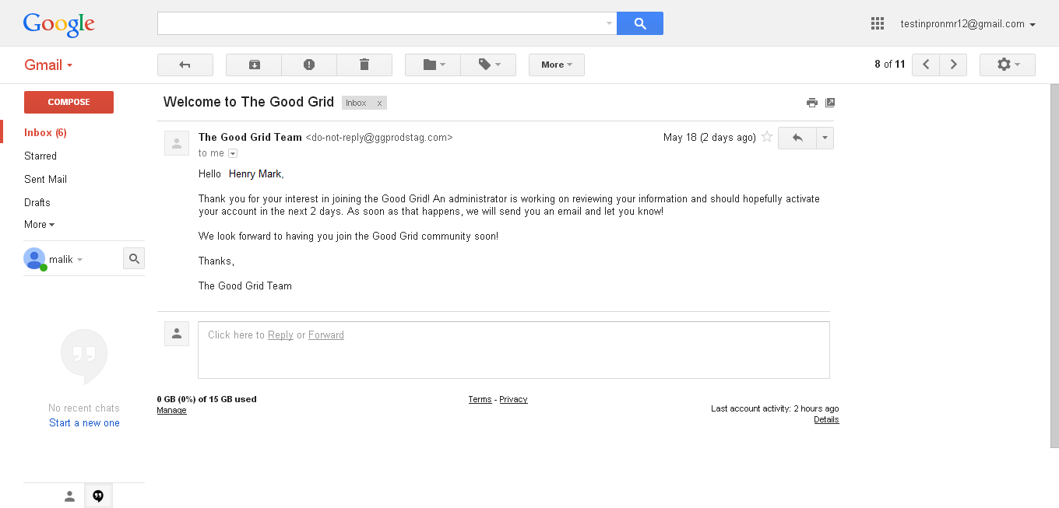Viewport: 1059px width, 508px height.
Task: Go to the Sent Mail folder
Action: 46,179
